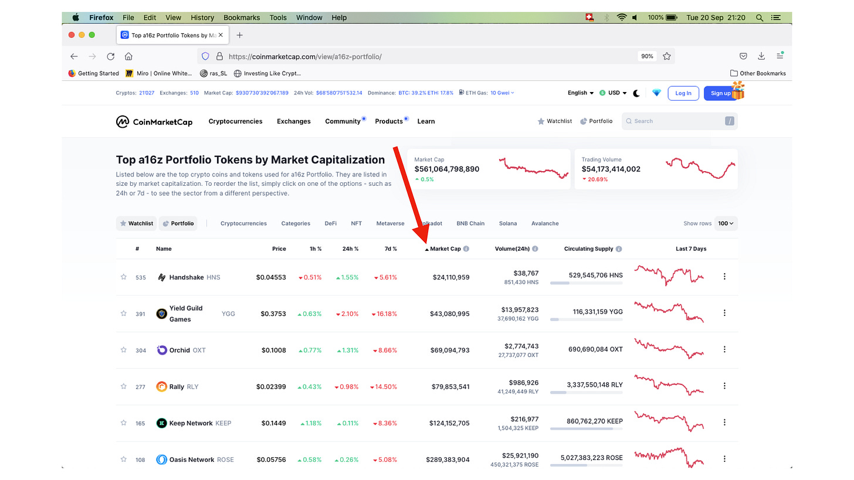Star Yield Guild Games to watchlist
Image resolution: width=854 pixels, height=480 pixels.
tap(124, 314)
